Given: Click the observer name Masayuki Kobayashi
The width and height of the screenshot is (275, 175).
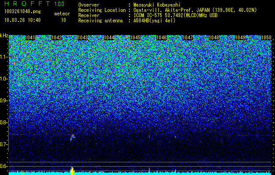Looking at the screenshot, I should [157, 5].
